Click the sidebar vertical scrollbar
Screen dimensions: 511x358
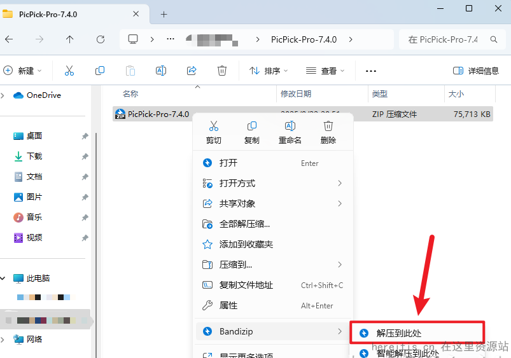[x=96, y=244]
